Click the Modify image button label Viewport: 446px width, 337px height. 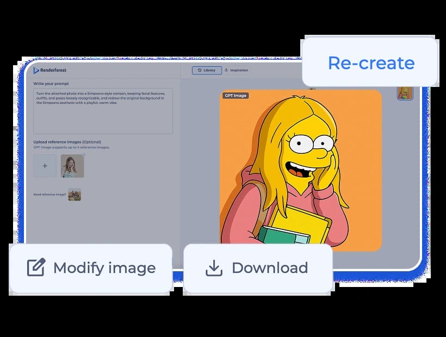pyautogui.click(x=104, y=268)
